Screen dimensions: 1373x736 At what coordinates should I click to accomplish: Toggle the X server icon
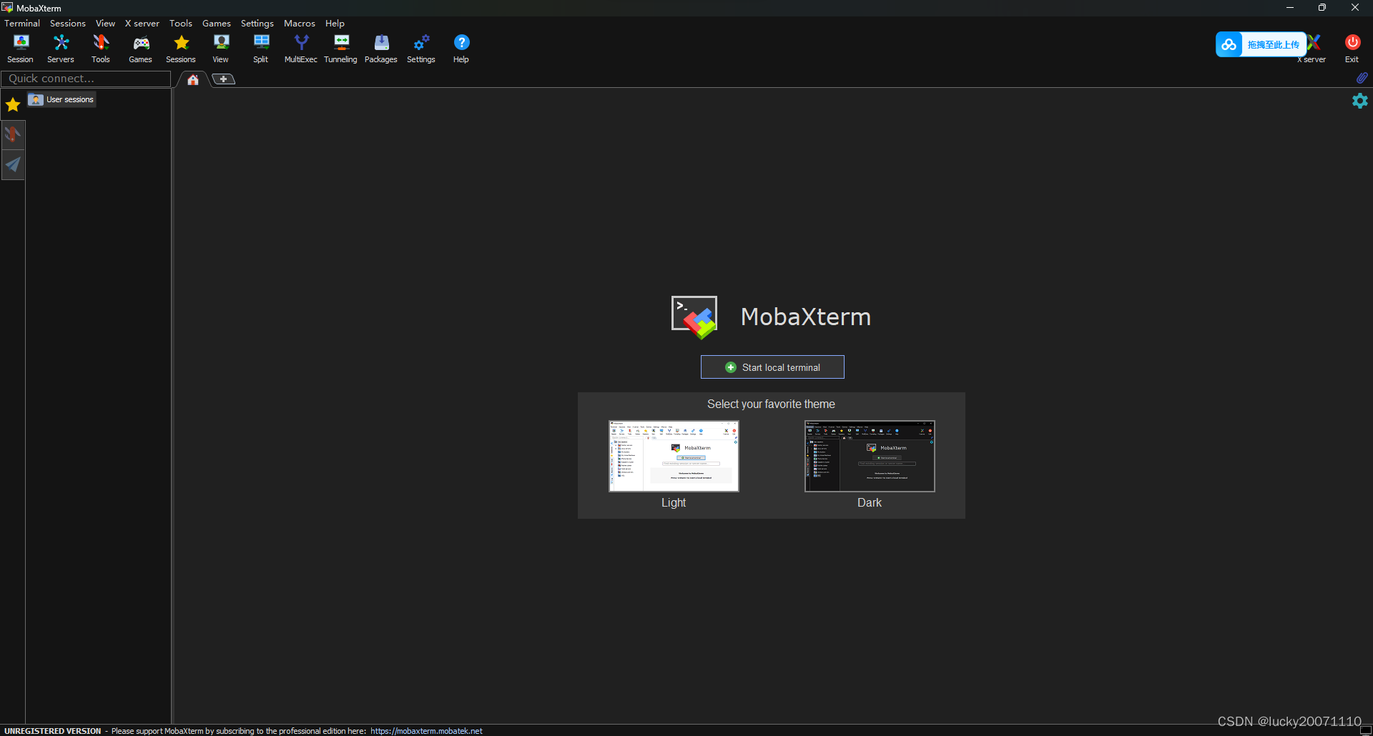pyautogui.click(x=1314, y=49)
